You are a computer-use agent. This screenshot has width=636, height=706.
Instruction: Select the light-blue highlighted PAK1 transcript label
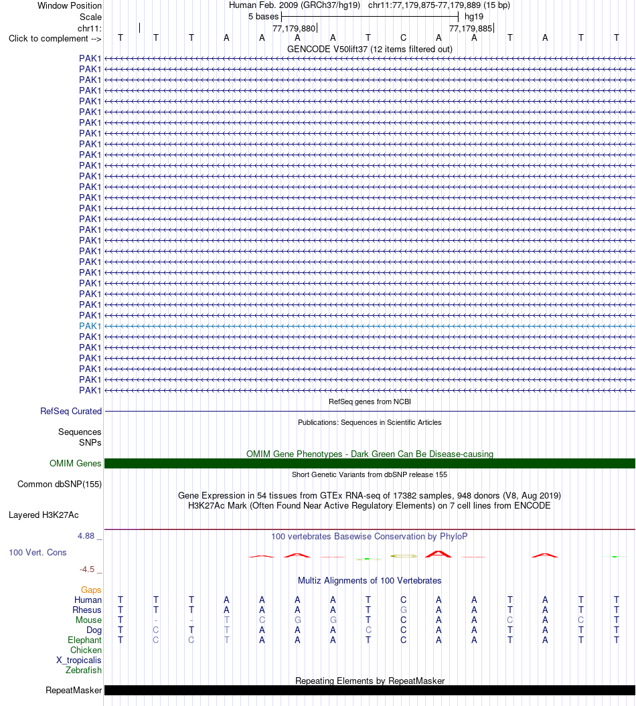pyautogui.click(x=90, y=326)
